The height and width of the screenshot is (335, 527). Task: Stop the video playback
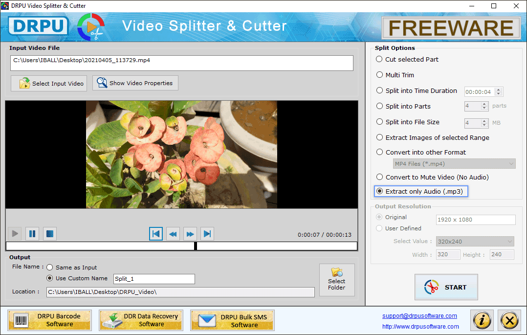(50, 233)
